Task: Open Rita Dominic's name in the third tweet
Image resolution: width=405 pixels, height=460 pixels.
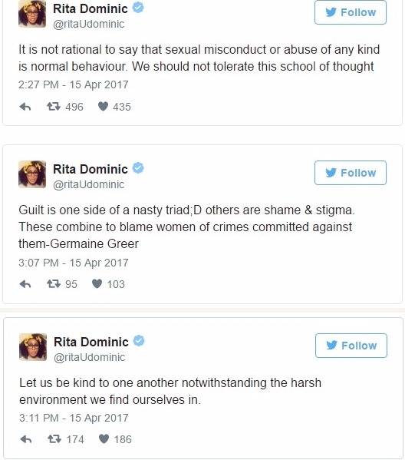Action: [x=91, y=342]
